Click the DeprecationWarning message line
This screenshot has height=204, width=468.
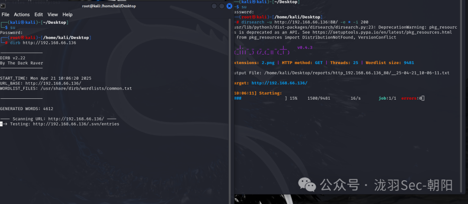[346, 27]
